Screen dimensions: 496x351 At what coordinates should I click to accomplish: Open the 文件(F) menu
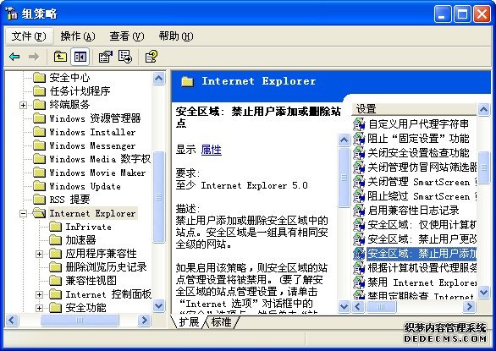pyautogui.click(x=29, y=36)
